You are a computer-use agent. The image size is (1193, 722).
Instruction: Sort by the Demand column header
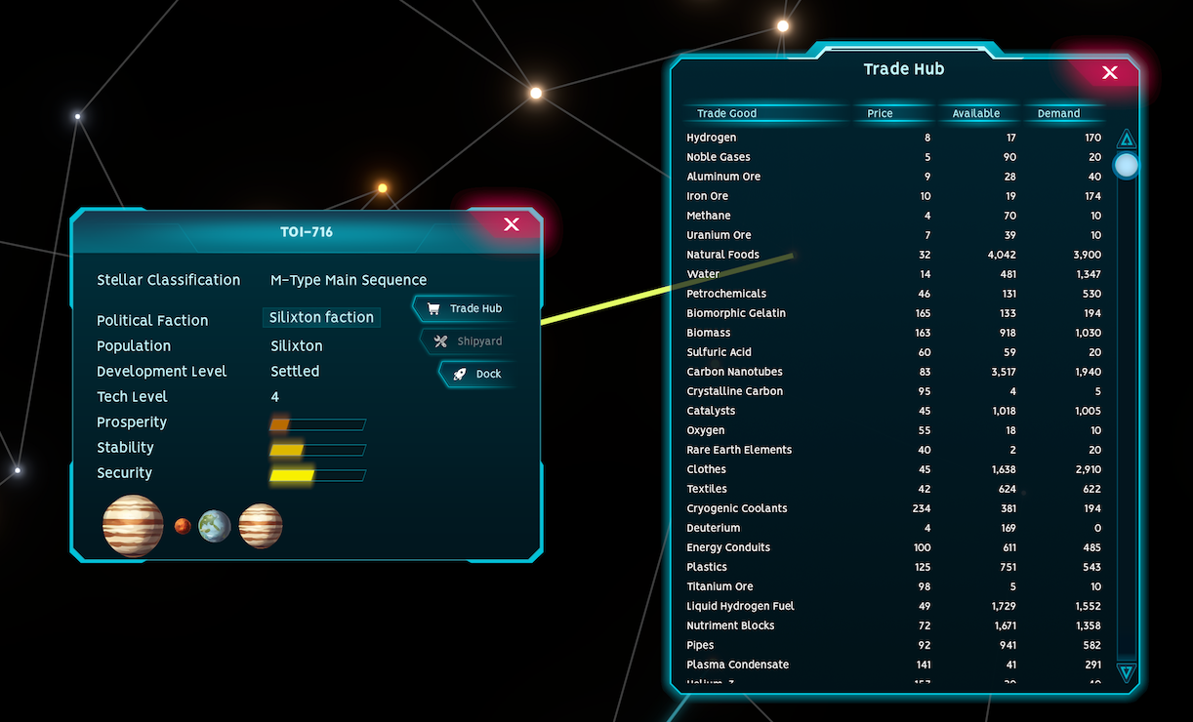click(1058, 113)
